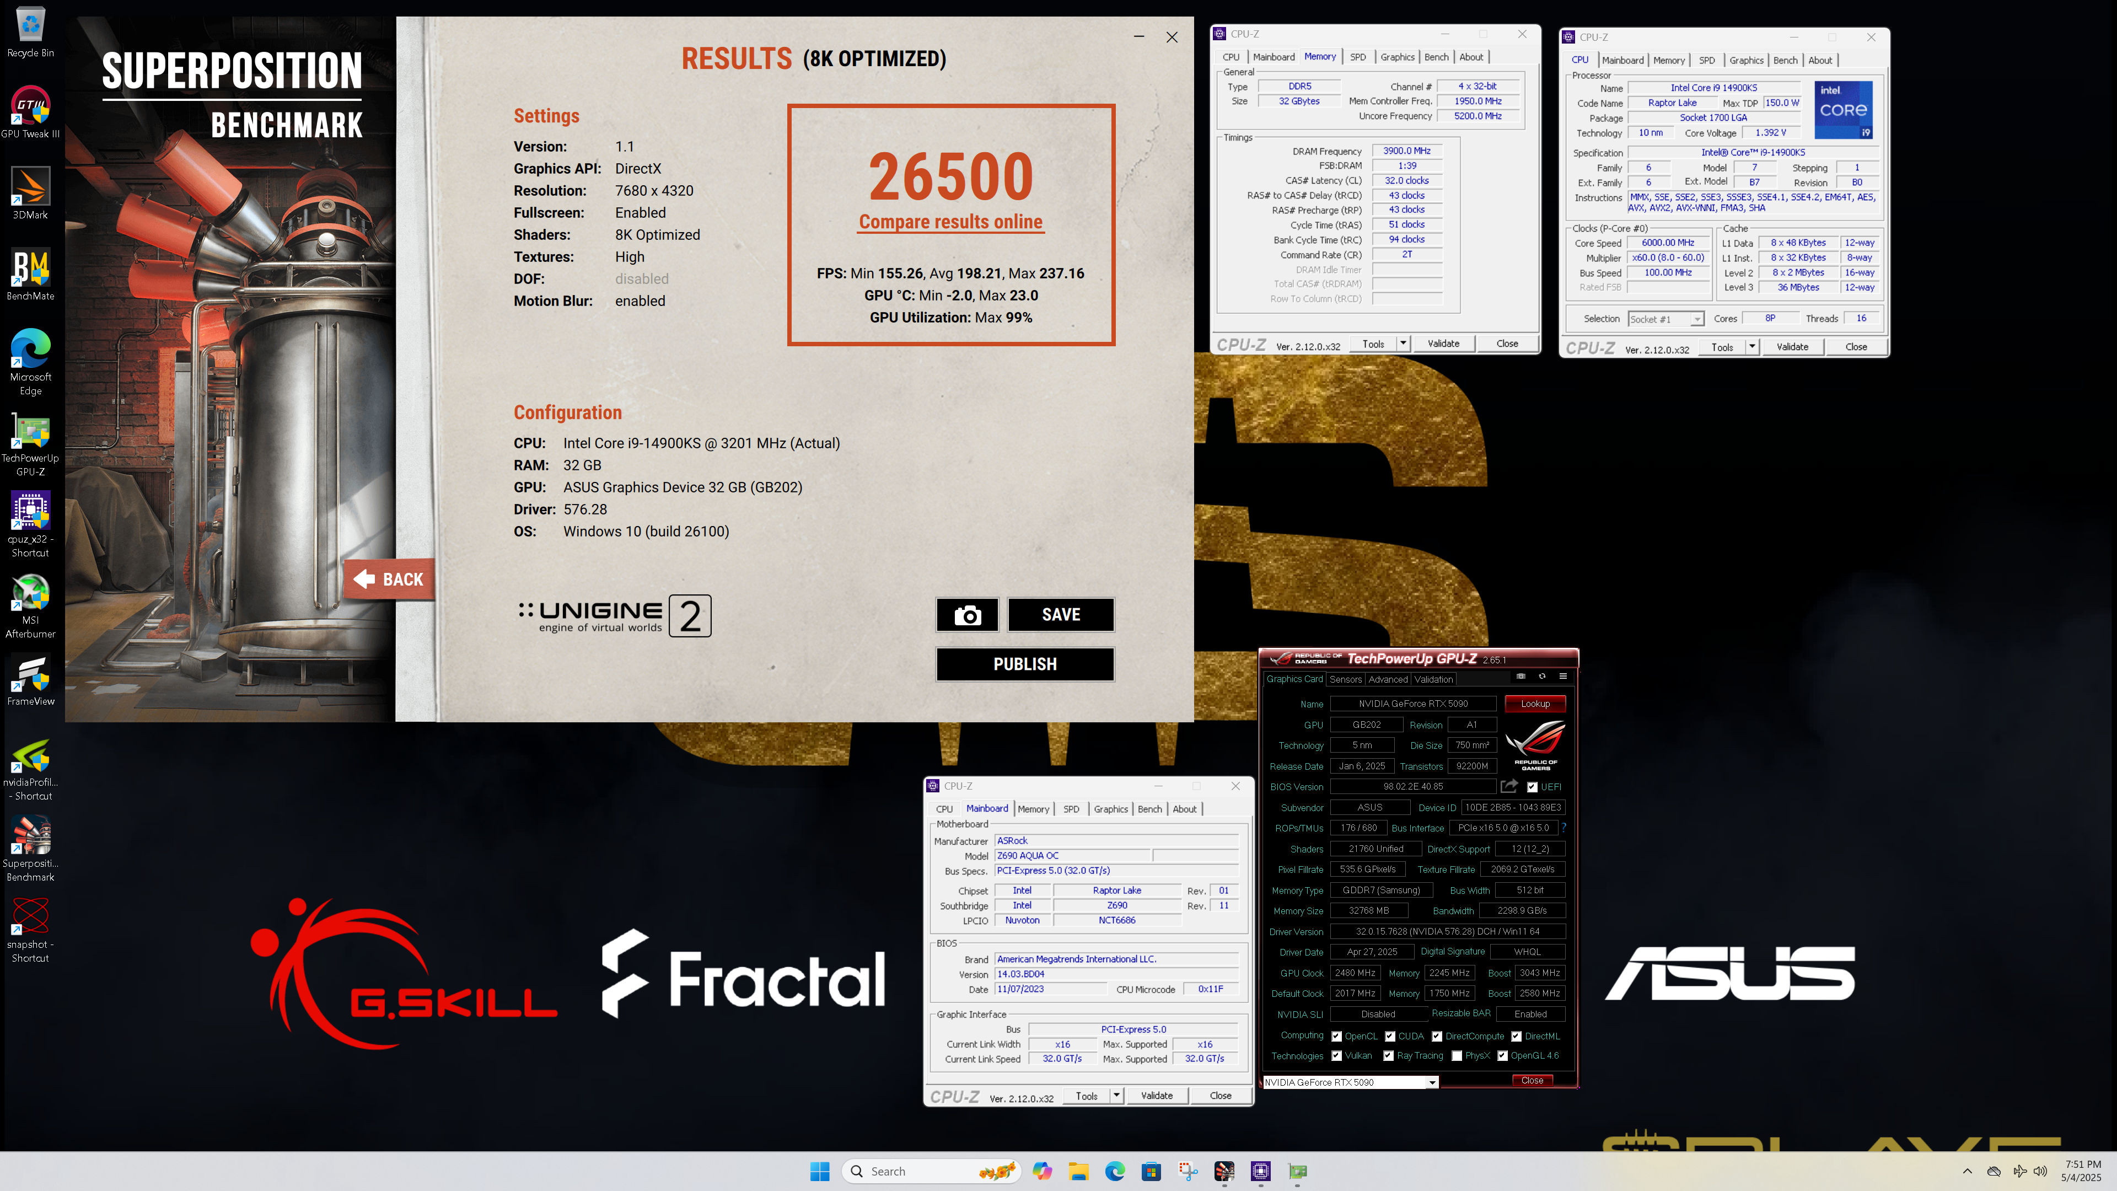Image resolution: width=2117 pixels, height=1191 pixels.
Task: Click the benchmark score 26500
Action: [x=951, y=176]
